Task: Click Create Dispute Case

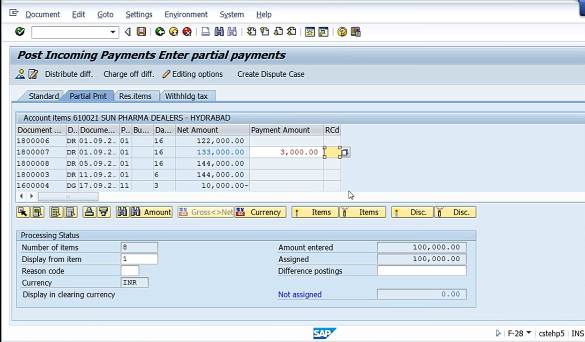Action: pos(271,74)
